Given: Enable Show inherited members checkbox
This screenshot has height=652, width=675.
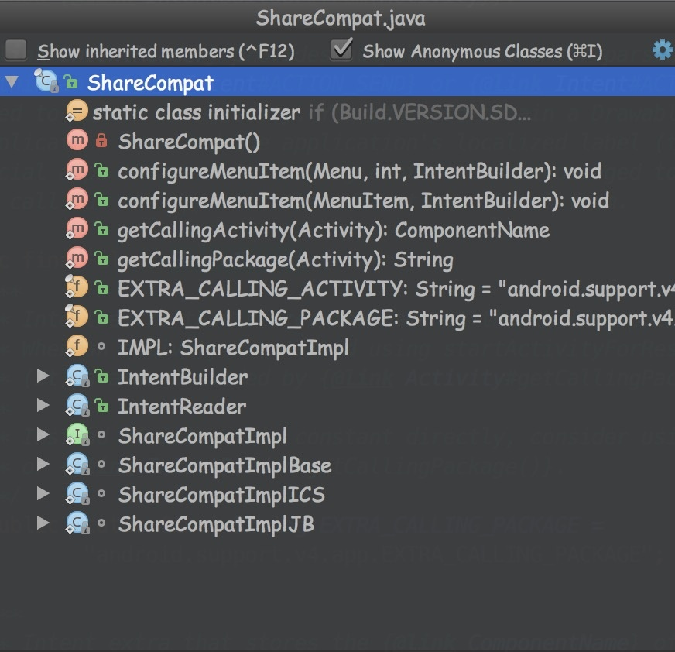Looking at the screenshot, I should click(x=16, y=50).
